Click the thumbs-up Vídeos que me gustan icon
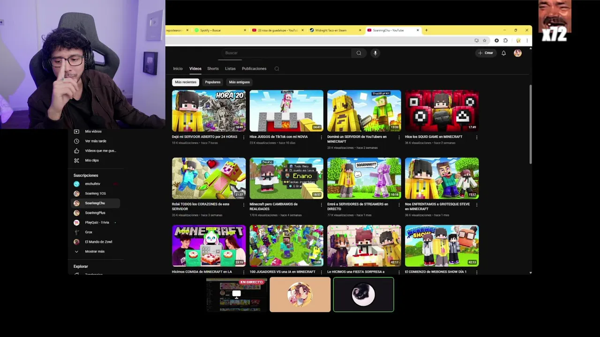 tap(76, 151)
